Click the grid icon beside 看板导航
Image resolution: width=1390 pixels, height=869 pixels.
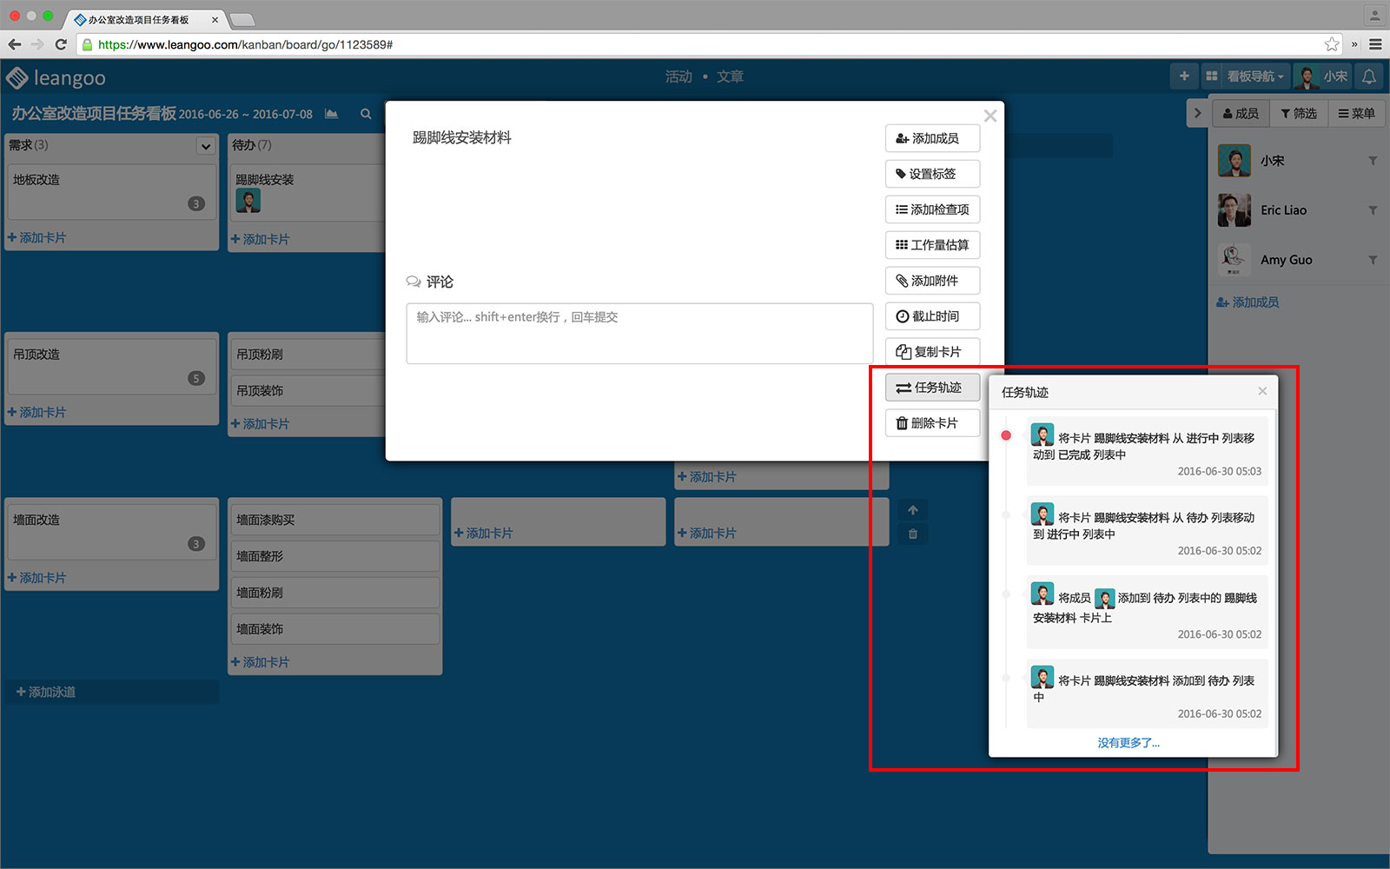(1211, 76)
